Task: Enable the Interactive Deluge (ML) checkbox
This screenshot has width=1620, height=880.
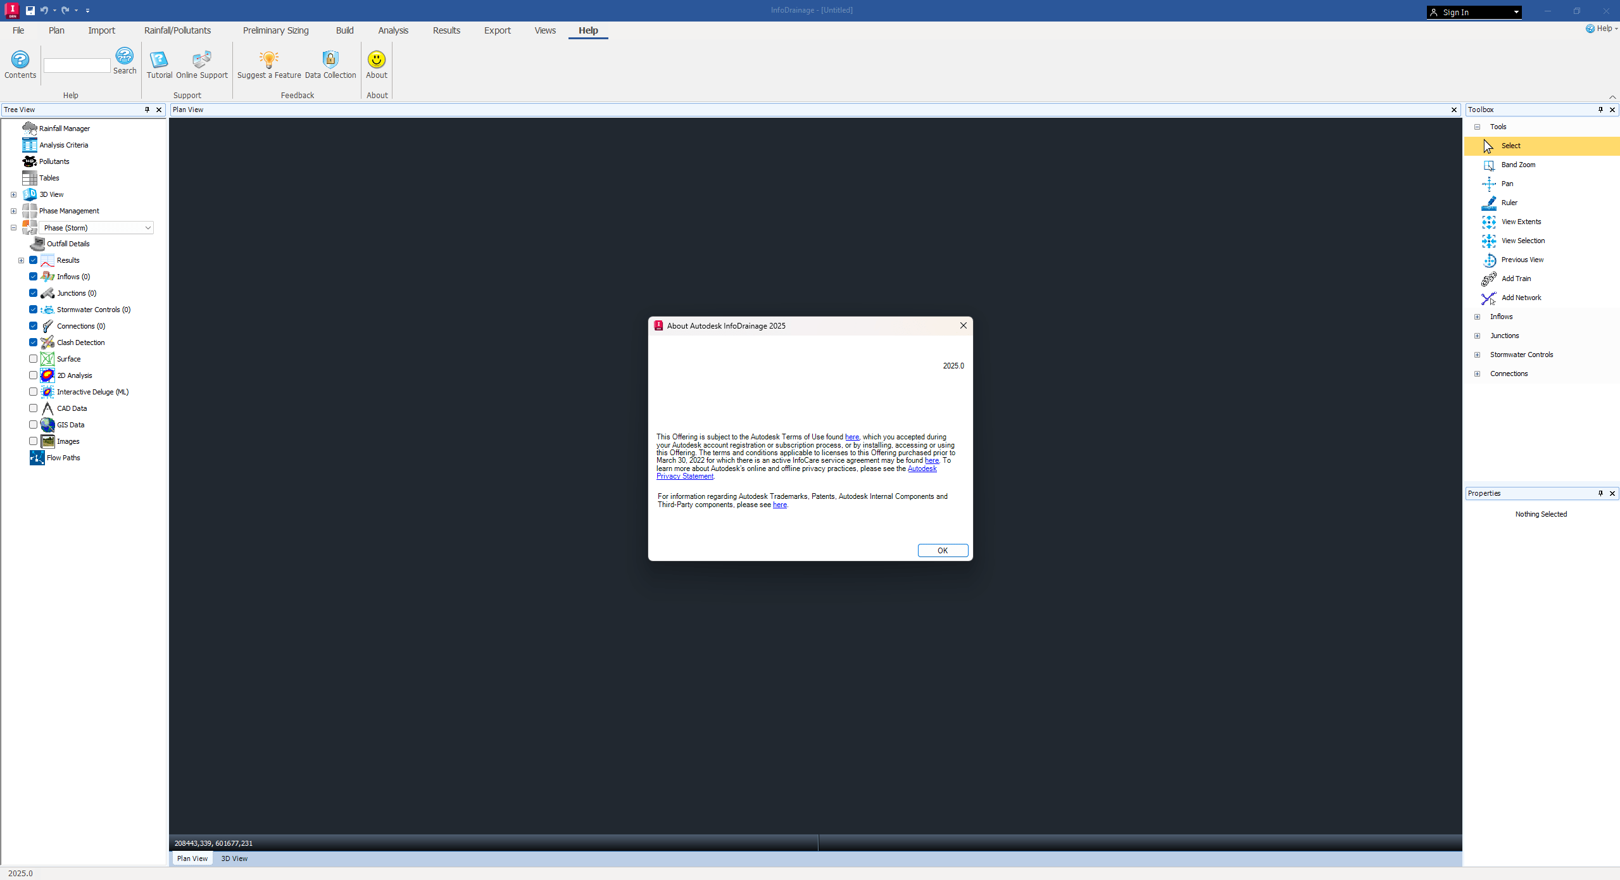Action: (x=34, y=392)
